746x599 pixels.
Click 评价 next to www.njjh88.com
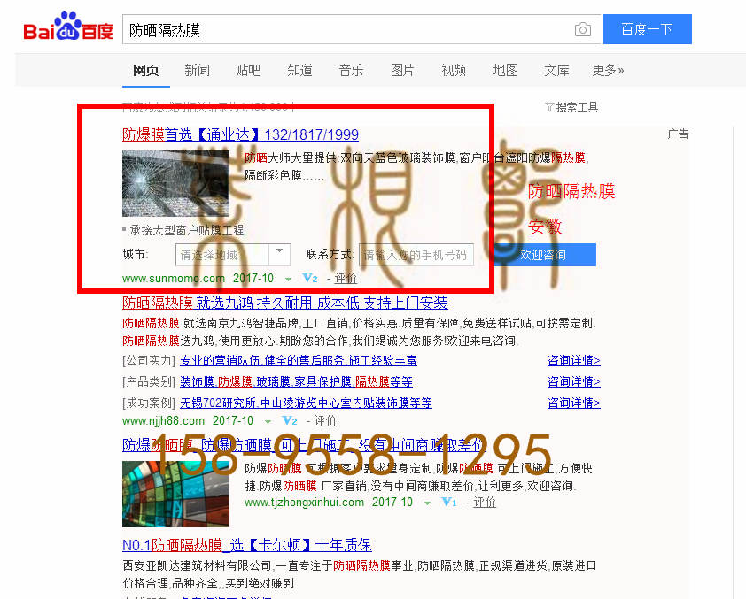pos(325,421)
